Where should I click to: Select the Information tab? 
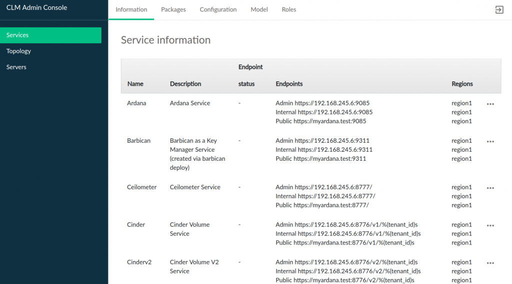[131, 9]
